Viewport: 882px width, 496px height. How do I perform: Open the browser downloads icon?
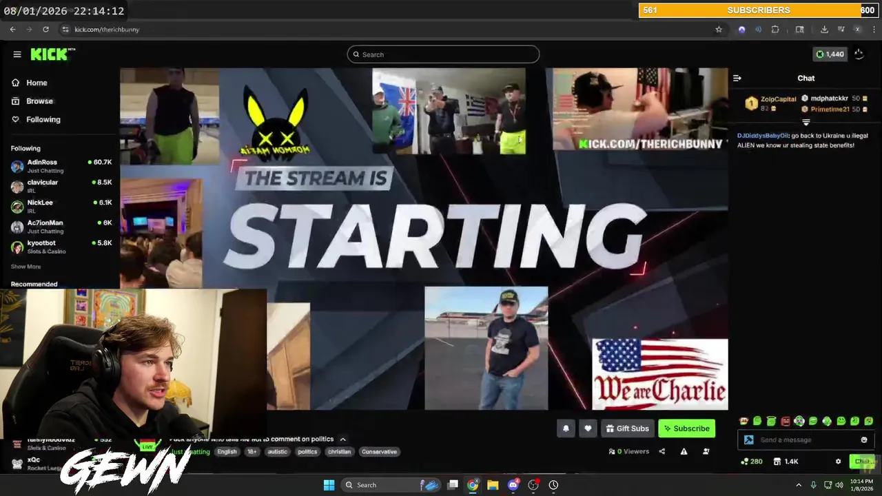pos(824,30)
